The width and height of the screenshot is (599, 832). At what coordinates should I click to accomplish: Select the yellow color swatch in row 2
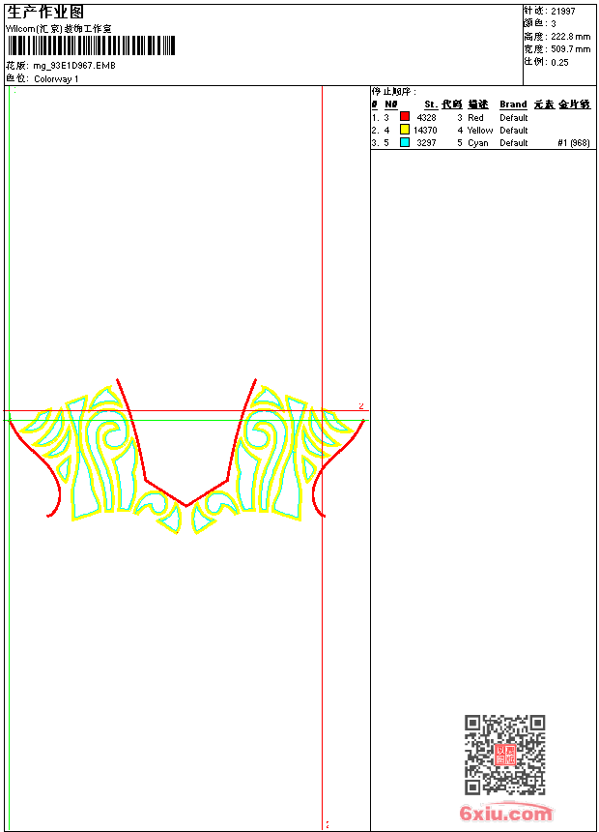point(405,130)
